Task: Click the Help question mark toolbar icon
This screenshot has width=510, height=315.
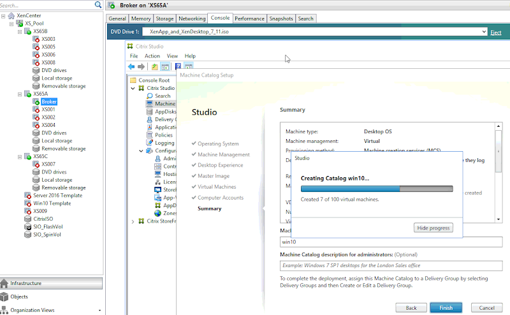Action: 178,66
